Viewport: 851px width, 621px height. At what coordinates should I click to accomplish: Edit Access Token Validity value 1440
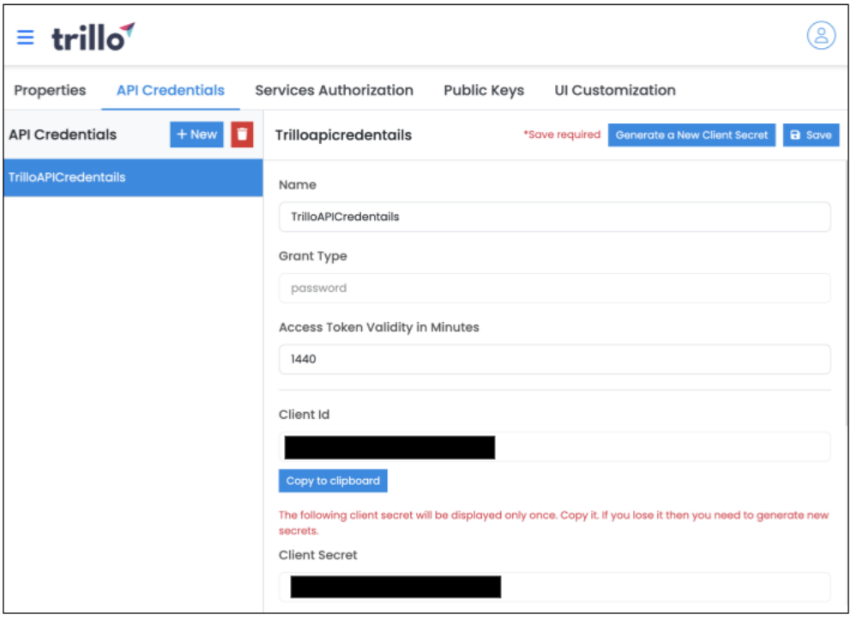pos(554,359)
